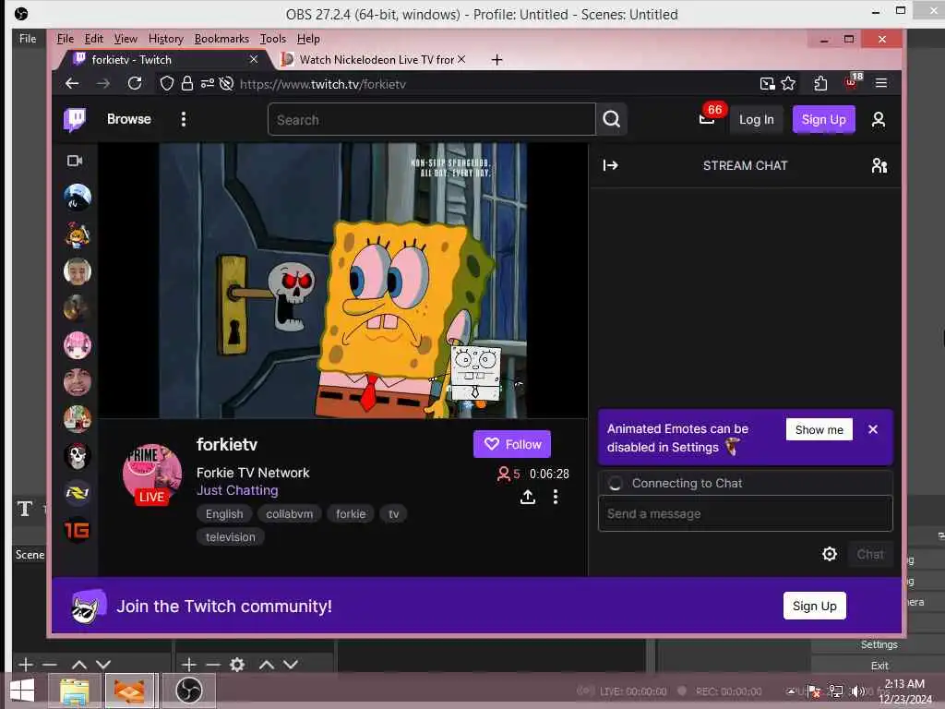Reload the page with the refresh icon

pyautogui.click(x=135, y=83)
